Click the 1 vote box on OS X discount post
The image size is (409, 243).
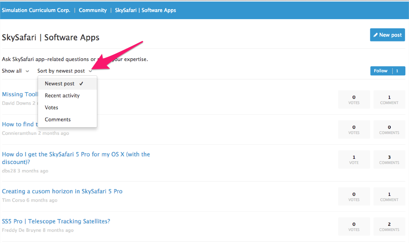click(x=354, y=159)
